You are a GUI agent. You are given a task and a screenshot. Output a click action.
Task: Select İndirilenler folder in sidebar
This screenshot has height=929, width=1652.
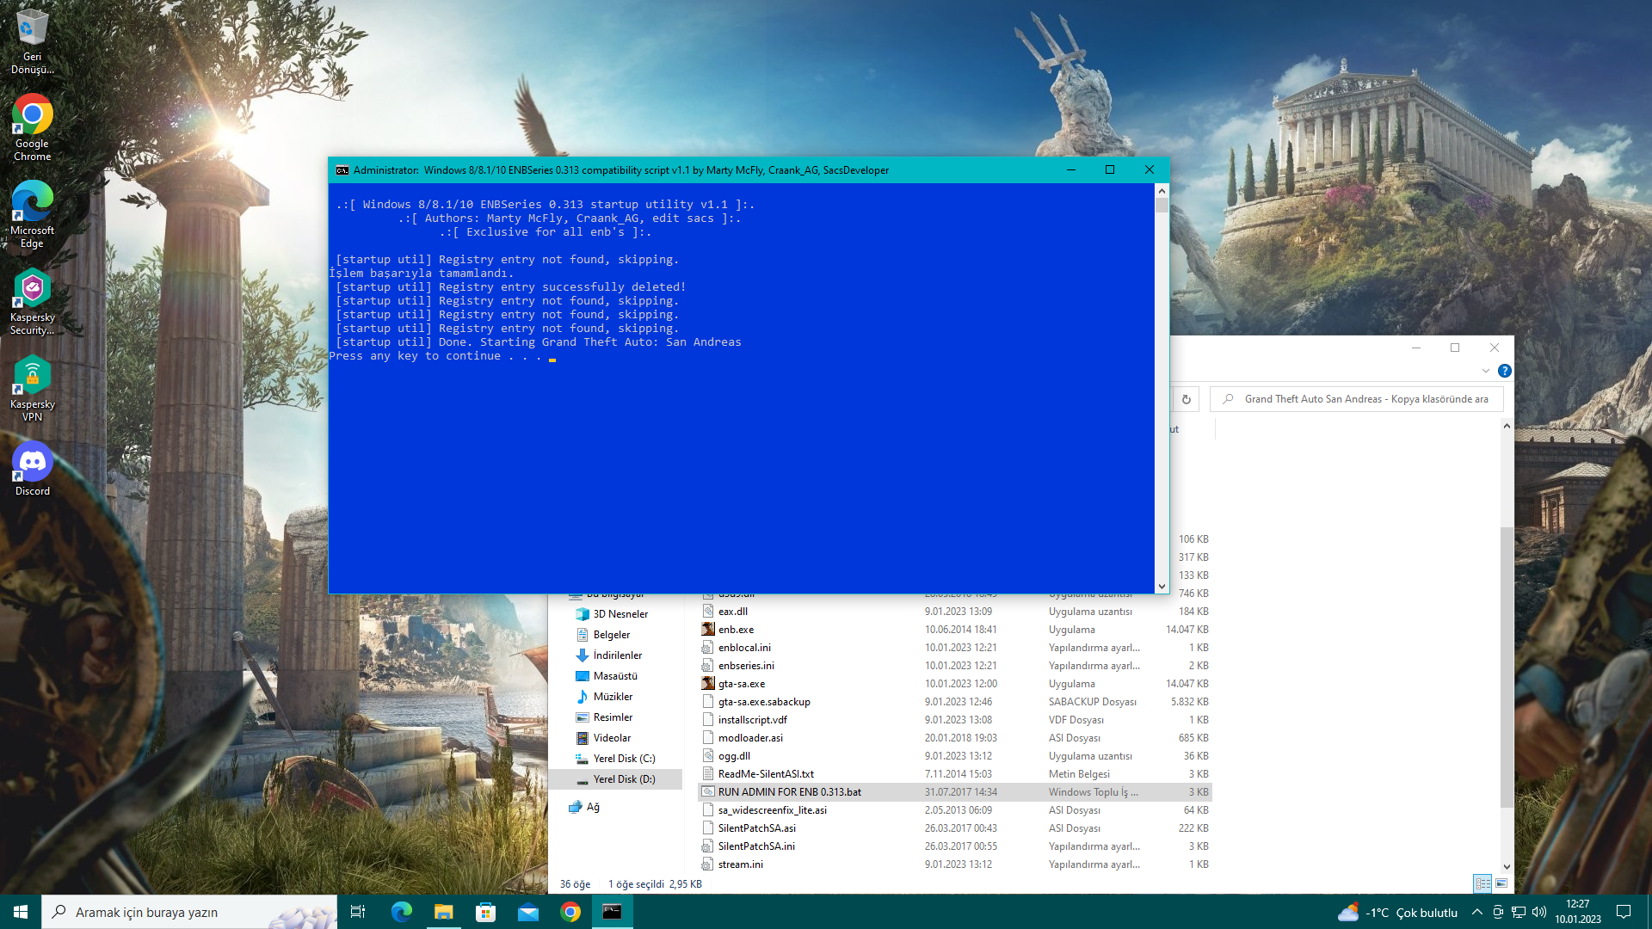tap(617, 655)
